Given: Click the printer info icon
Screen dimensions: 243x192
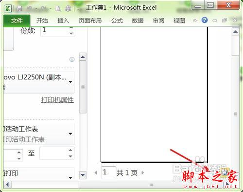Looking at the screenshot, I should click(x=72, y=59).
